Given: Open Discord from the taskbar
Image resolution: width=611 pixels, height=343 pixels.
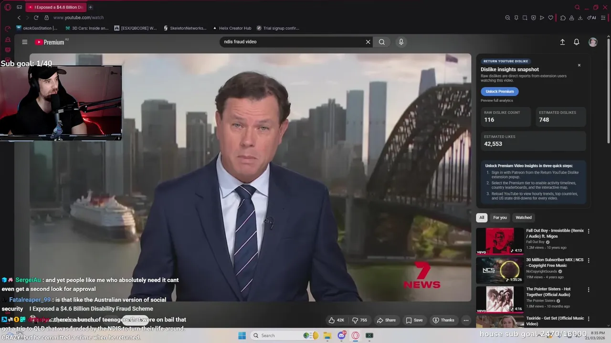Looking at the screenshot, I should pos(341,335).
